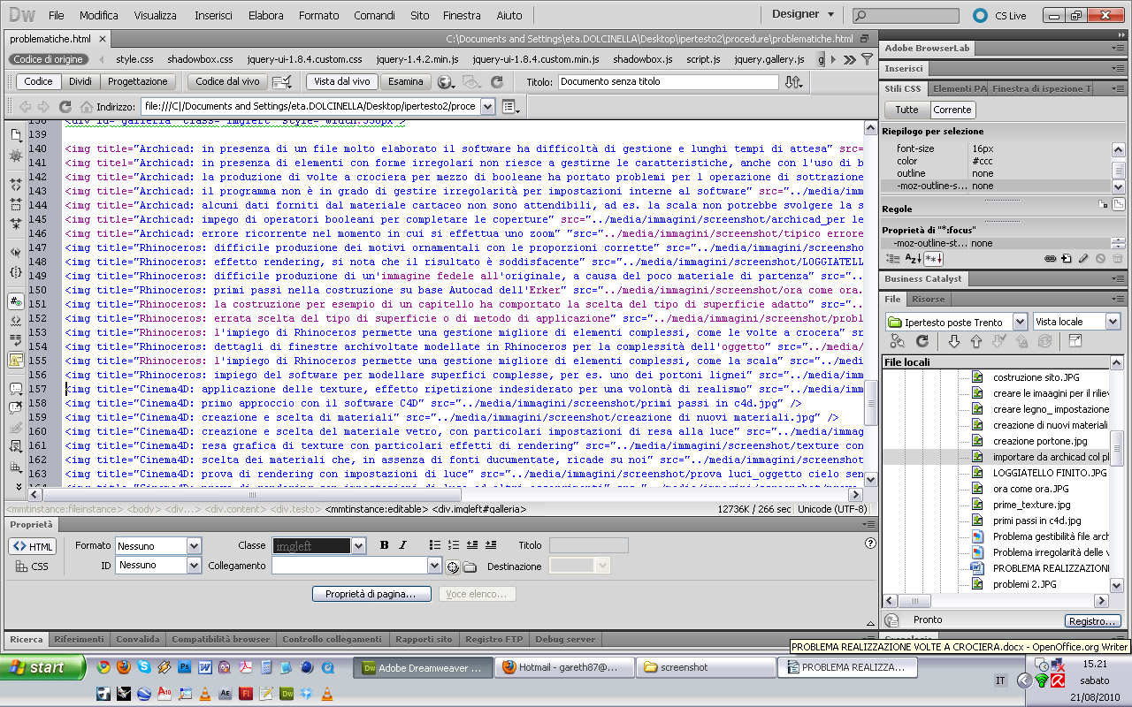Open the filter funnel icon in related files bar

coord(867,59)
